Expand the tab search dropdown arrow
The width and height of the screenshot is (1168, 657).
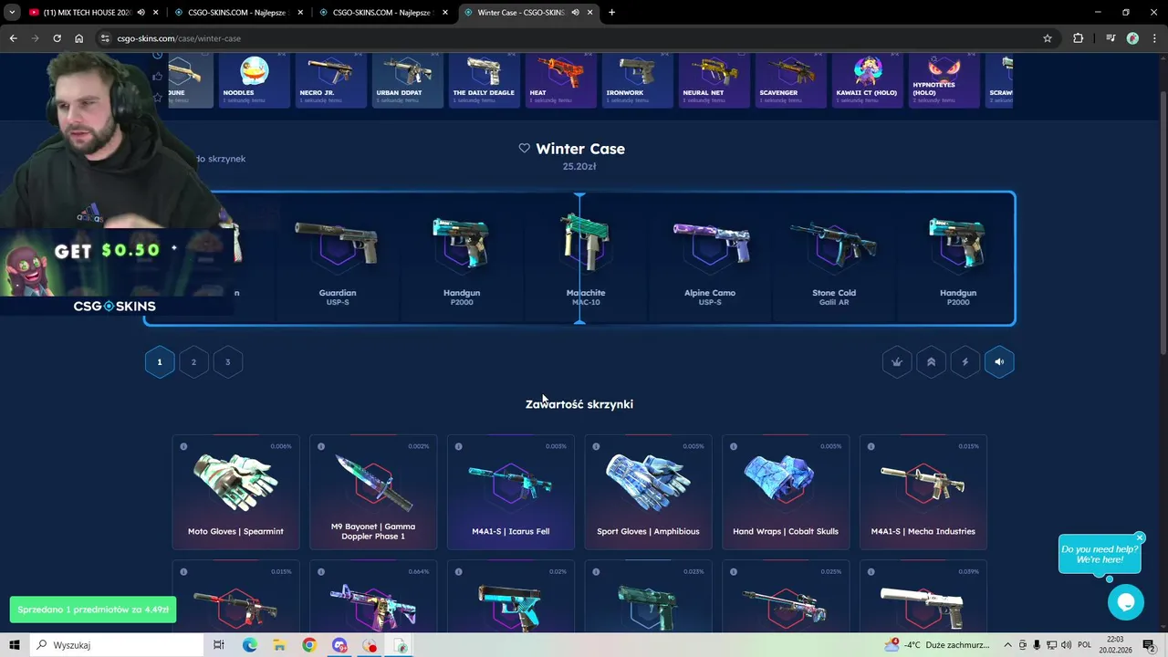[12, 12]
